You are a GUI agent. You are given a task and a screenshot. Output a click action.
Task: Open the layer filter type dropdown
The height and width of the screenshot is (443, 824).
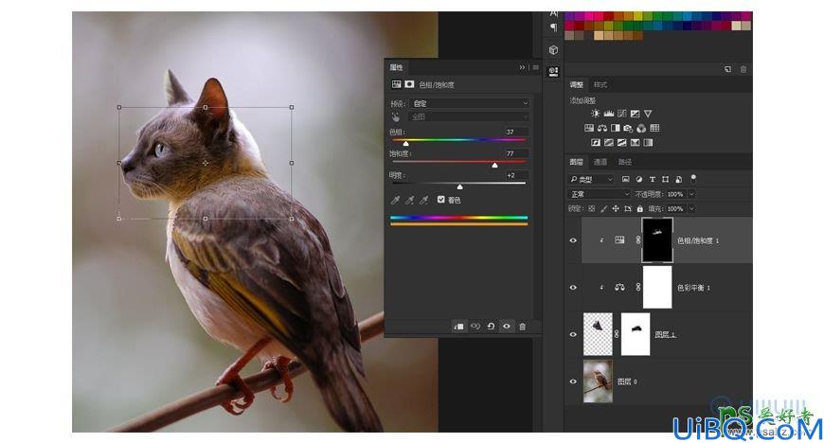coord(591,179)
